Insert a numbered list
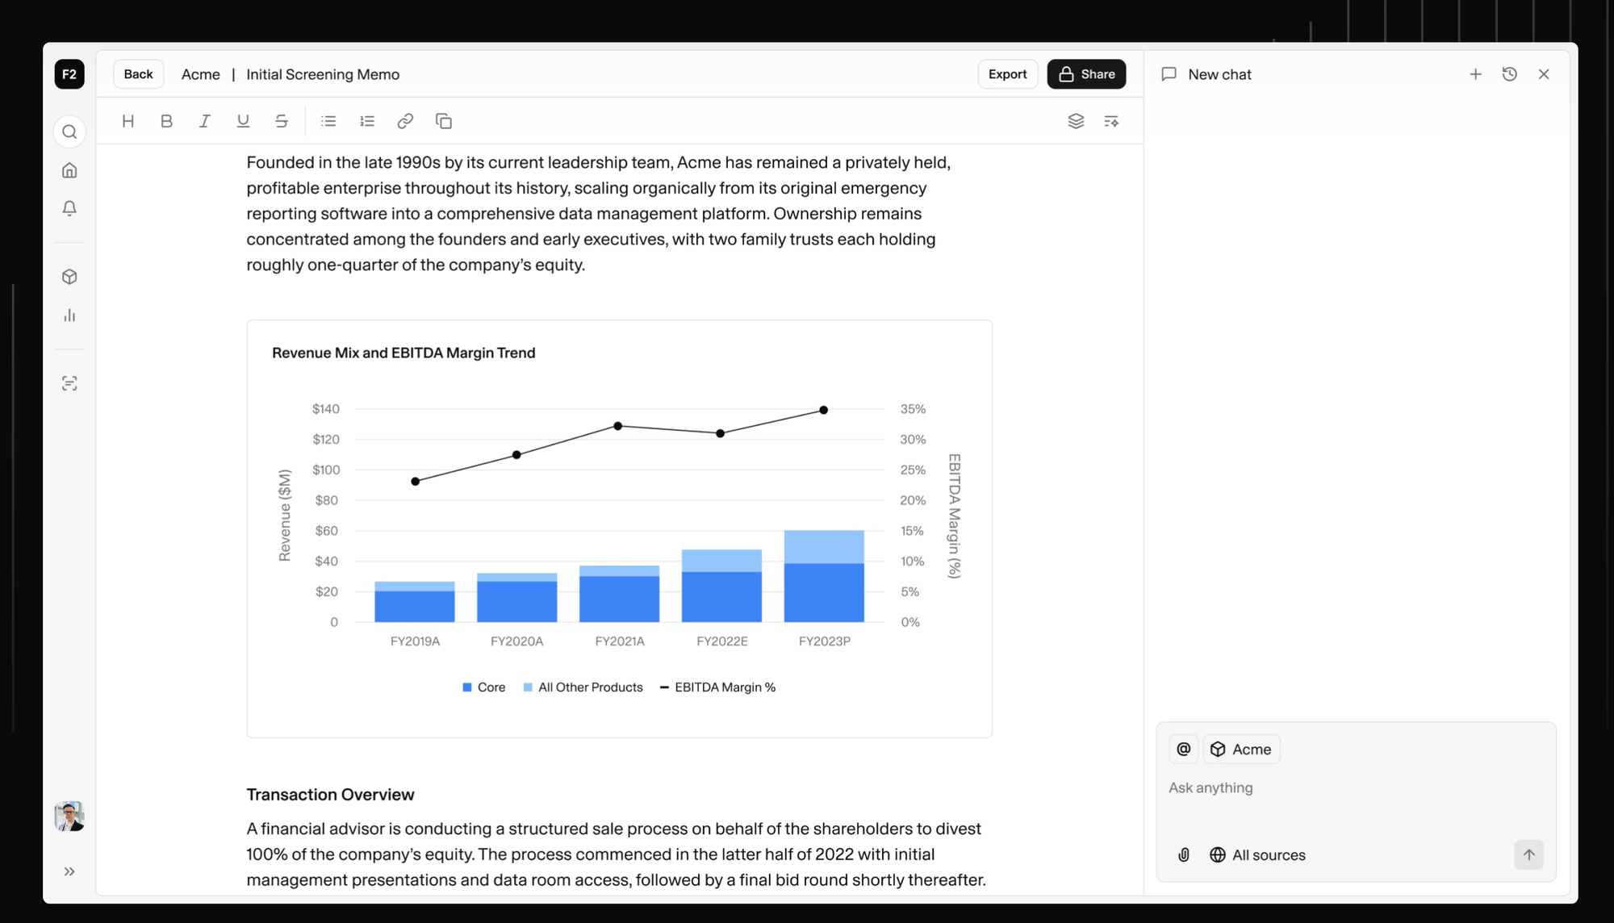1614x923 pixels. [367, 121]
